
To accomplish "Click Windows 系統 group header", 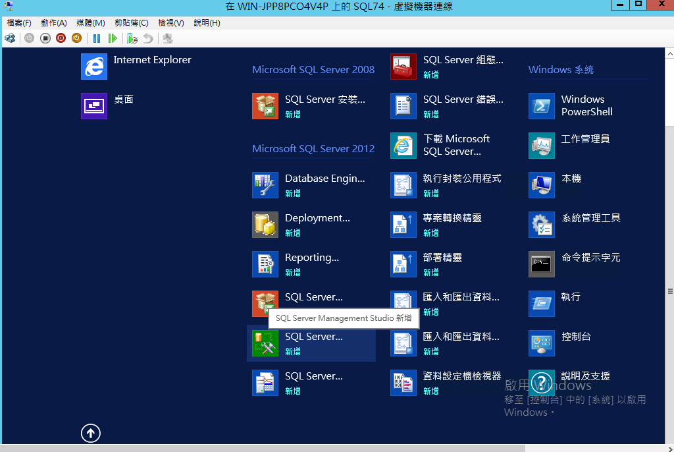I will pos(561,69).
